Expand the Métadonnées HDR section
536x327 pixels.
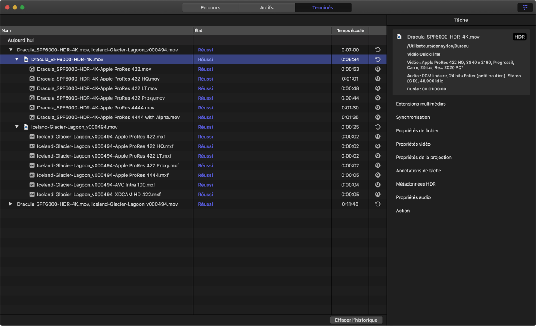coord(416,184)
